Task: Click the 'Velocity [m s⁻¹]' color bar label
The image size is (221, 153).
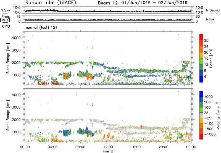Action: coord(218,115)
